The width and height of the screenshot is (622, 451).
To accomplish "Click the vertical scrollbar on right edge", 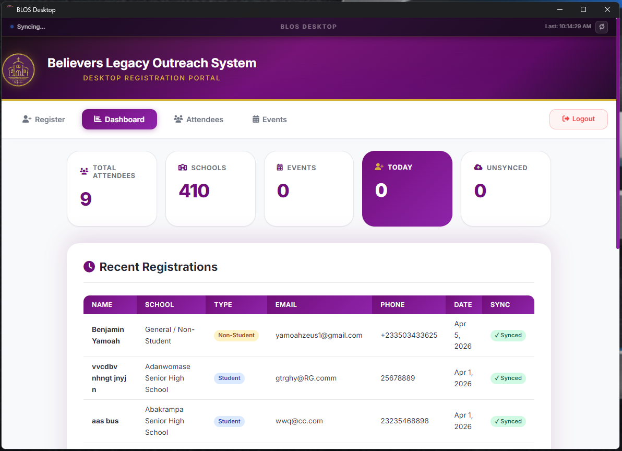I will 618,130.
